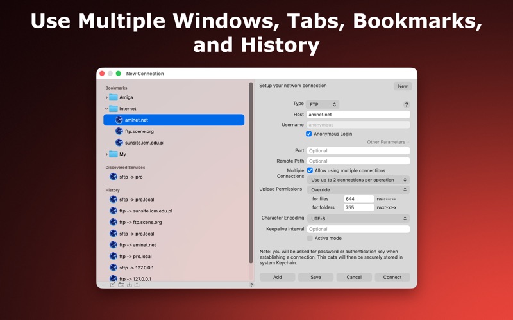Toggle the Anonymous Login checkbox
The image size is (513, 320).
coord(309,134)
